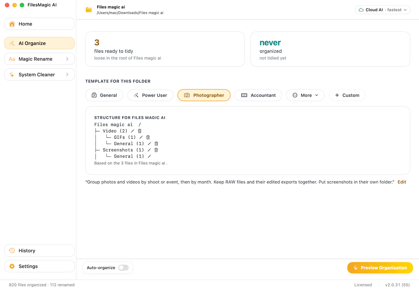Click the "Based on the 3 files" note
The width and height of the screenshot is (419, 290).
[x=131, y=163]
